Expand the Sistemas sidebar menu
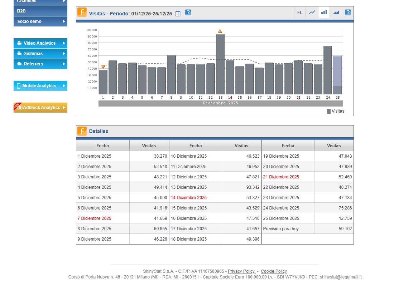 coord(40,54)
